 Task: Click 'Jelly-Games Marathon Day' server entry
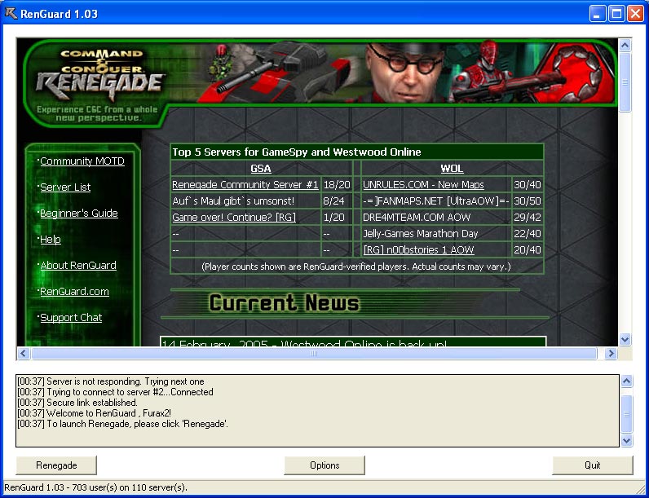(421, 234)
